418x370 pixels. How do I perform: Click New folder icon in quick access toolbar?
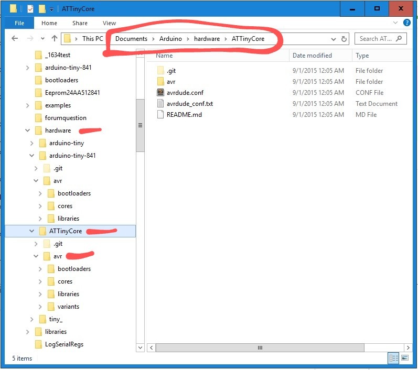coord(42,9)
